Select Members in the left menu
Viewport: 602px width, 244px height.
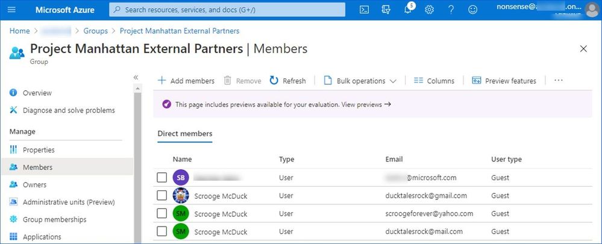point(67,167)
